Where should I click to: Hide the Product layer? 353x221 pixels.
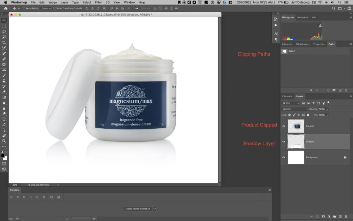(x=284, y=126)
